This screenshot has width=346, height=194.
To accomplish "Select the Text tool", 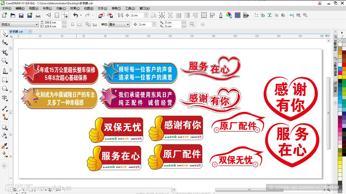I will (4, 98).
